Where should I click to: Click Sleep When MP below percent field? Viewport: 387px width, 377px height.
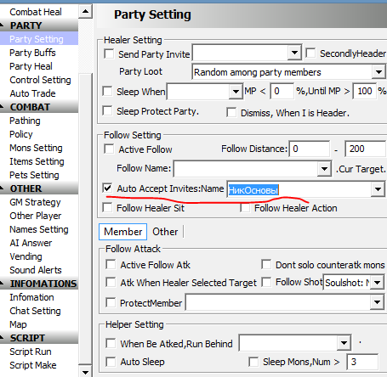[x=282, y=91]
